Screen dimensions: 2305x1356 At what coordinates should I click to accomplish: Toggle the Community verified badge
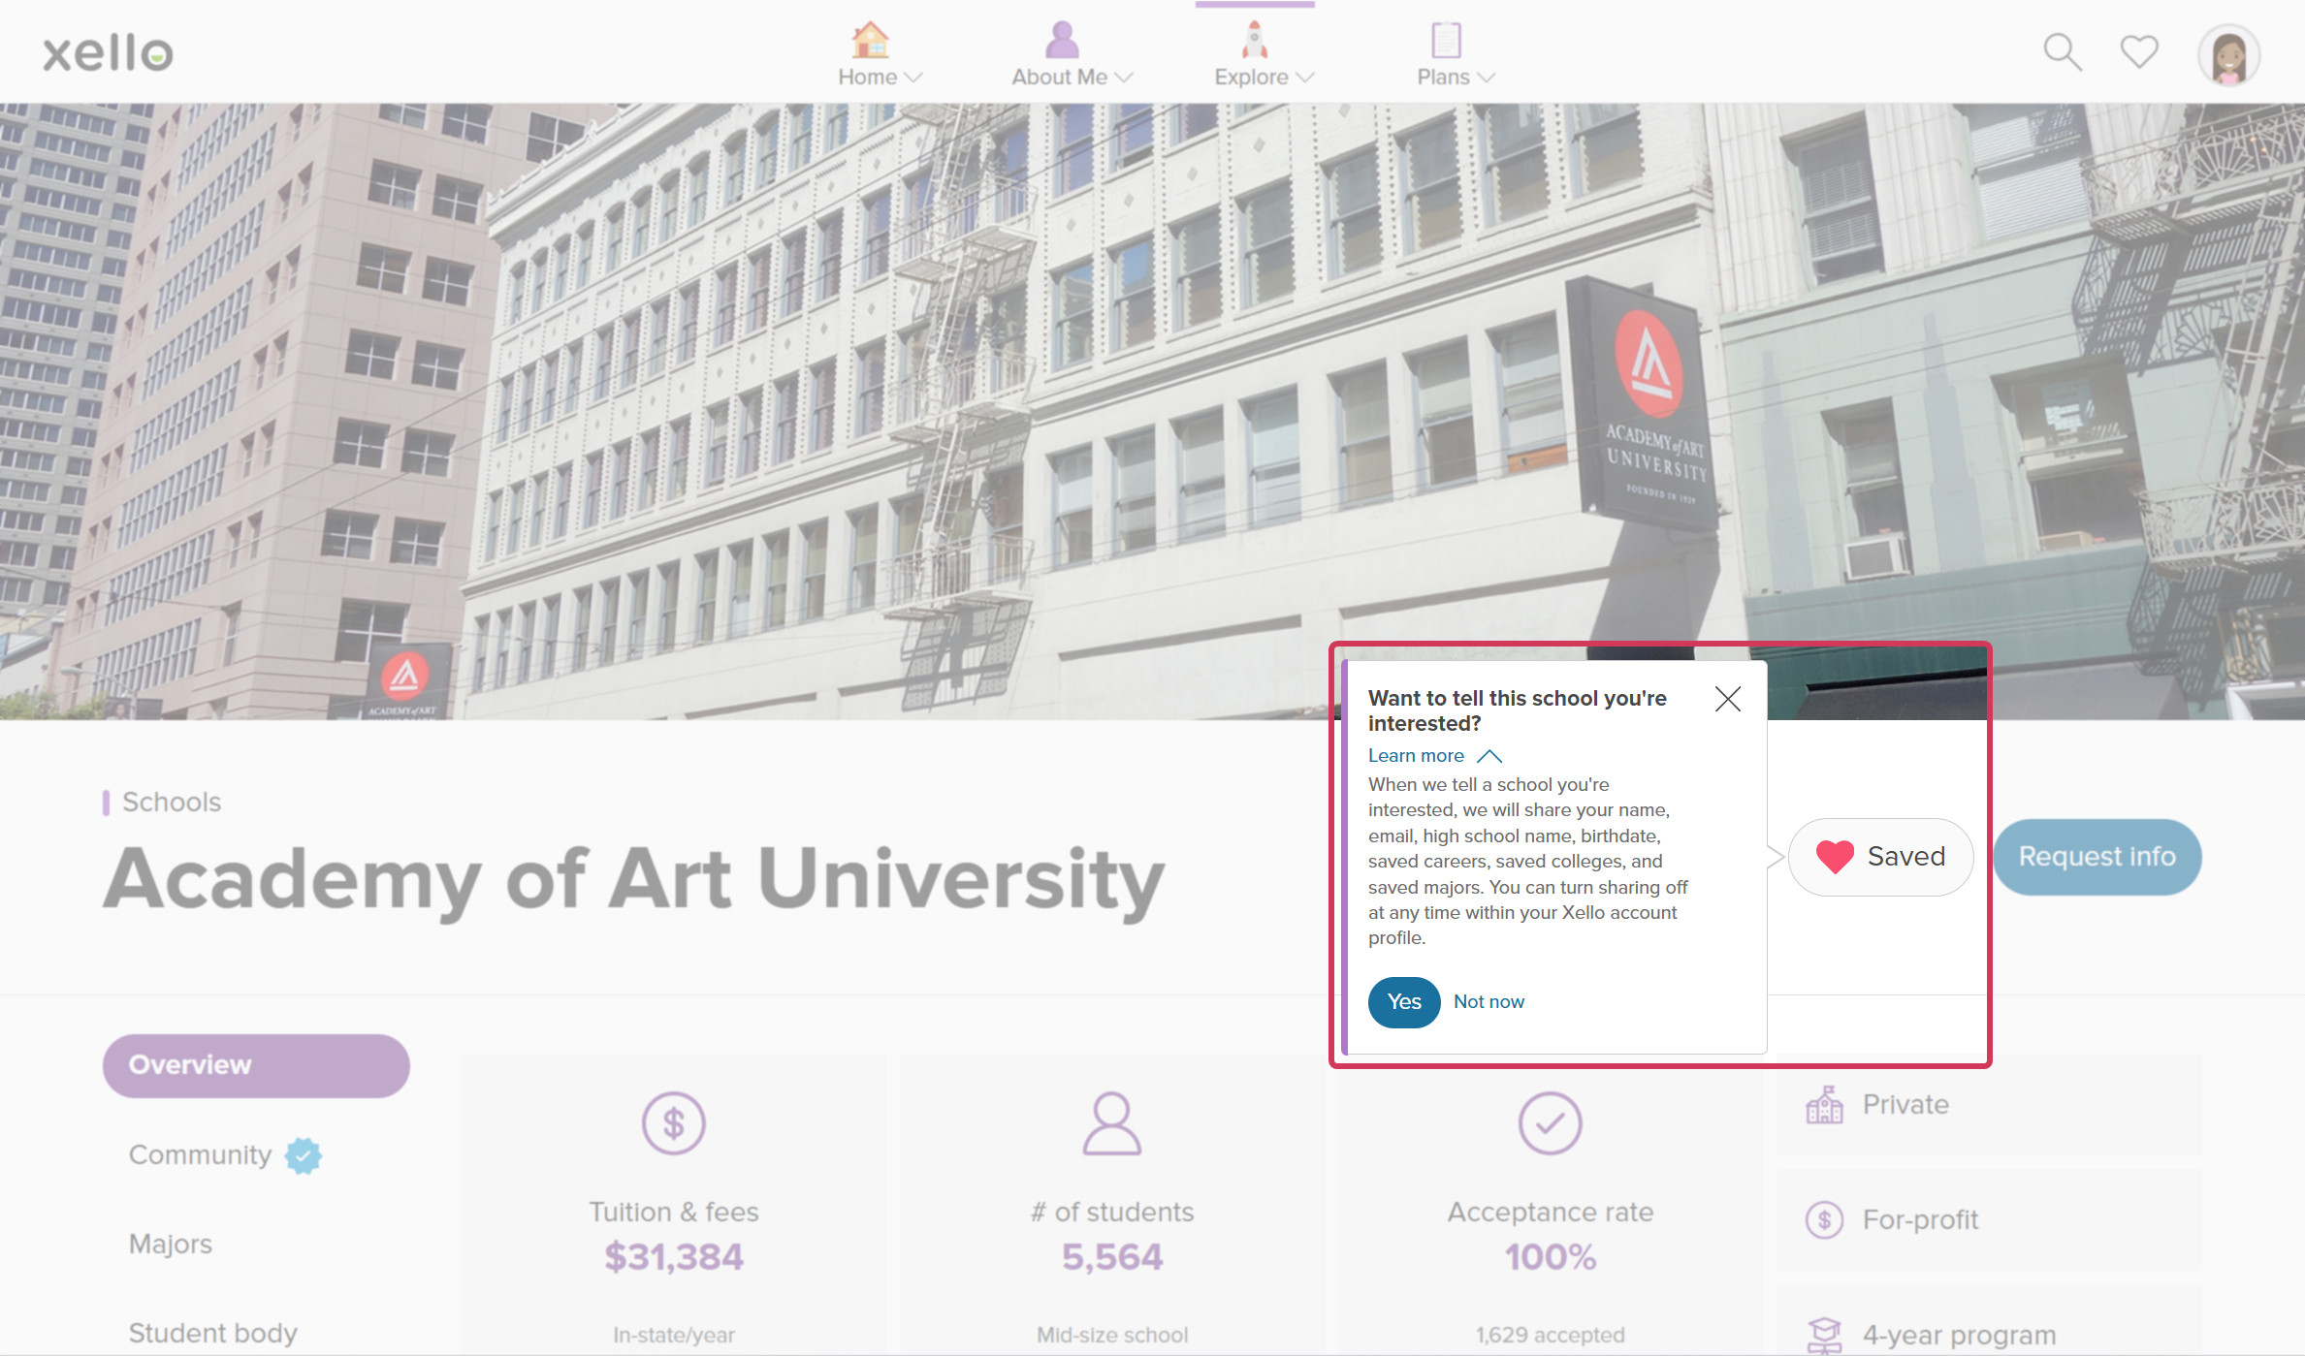point(304,1153)
